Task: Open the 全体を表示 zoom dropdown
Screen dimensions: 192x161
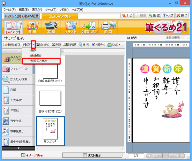Action: [x=177, y=38]
